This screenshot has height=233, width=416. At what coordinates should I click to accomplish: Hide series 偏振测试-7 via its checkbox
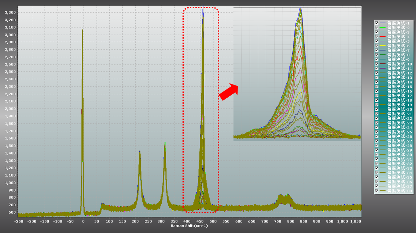pos(377,50)
